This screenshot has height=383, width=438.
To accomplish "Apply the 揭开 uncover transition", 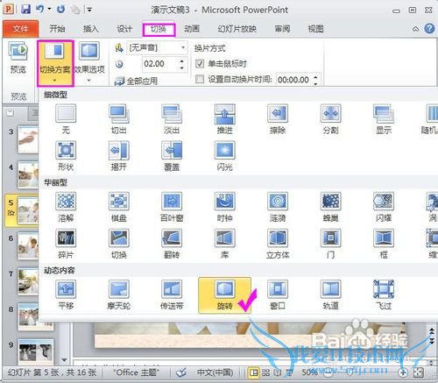I will click(x=119, y=156).
